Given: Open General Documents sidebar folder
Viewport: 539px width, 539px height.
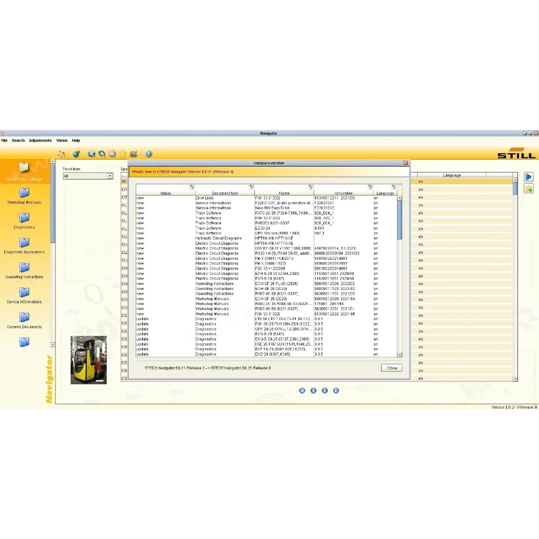Looking at the screenshot, I should (x=24, y=321).
